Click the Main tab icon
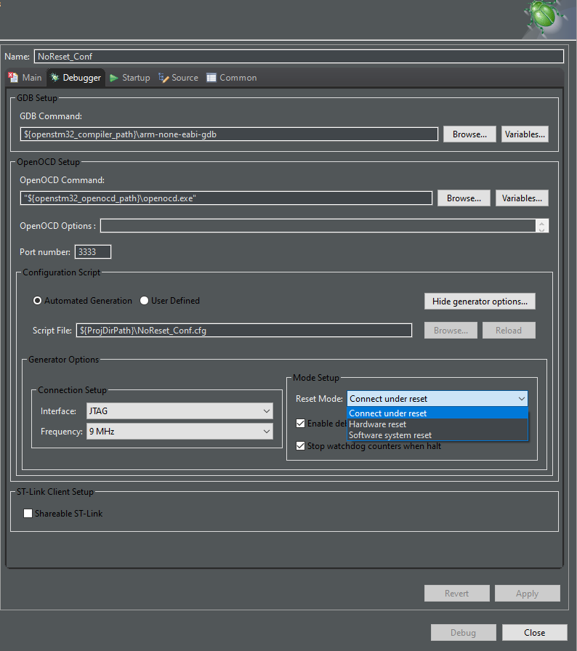The width and height of the screenshot is (577, 651). (x=13, y=78)
